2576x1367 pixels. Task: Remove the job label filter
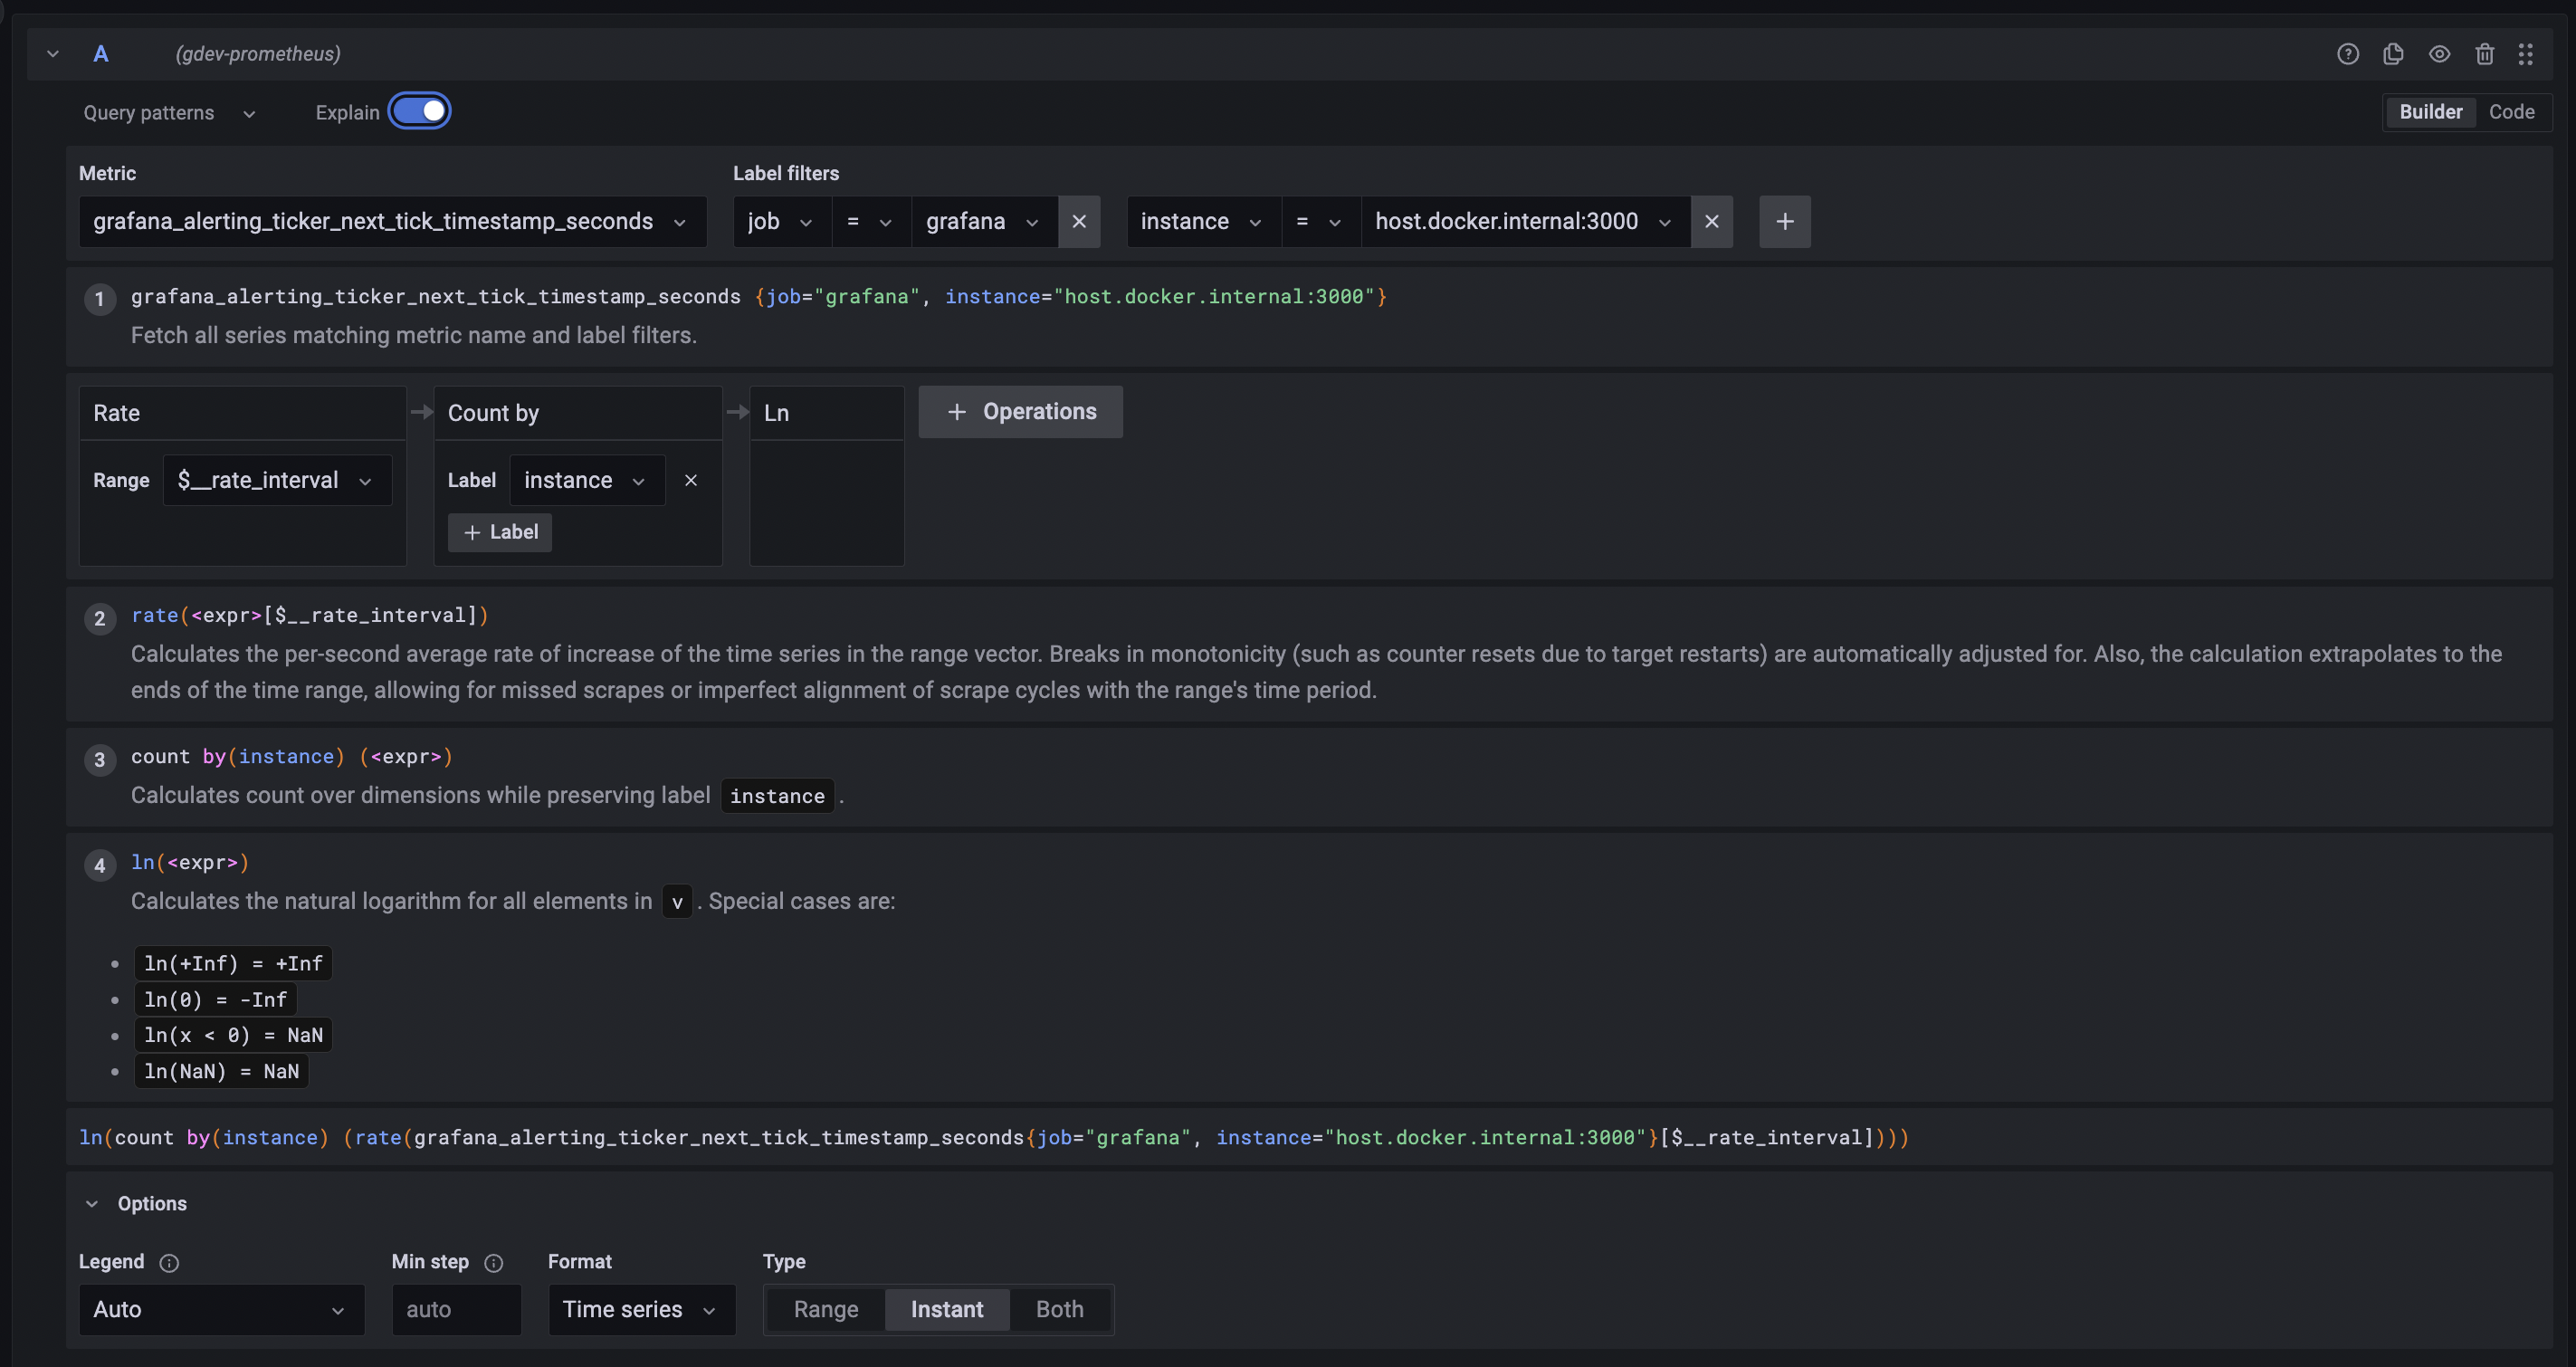click(x=1079, y=221)
